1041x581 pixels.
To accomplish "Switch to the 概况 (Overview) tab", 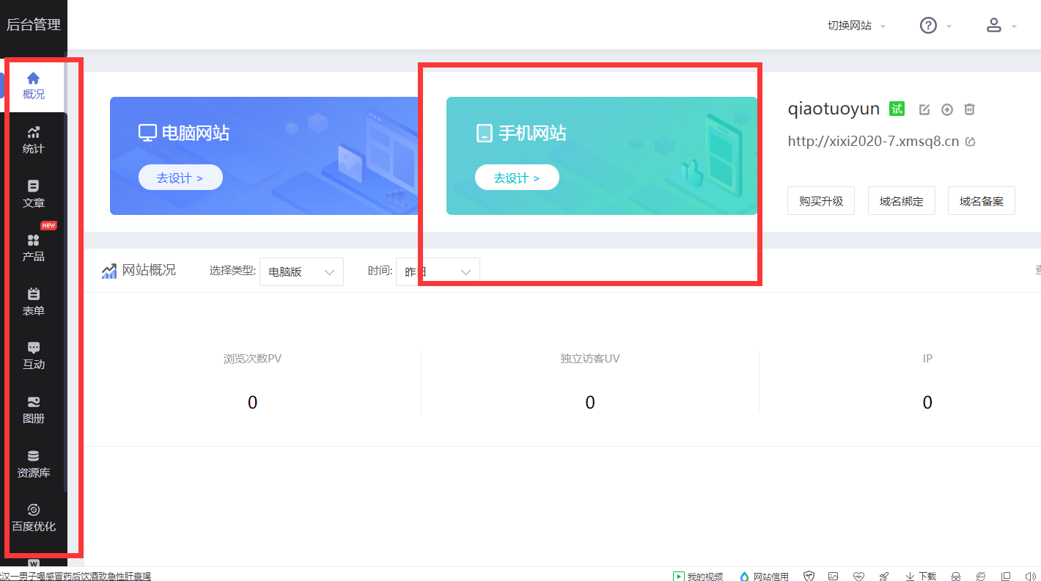I will pyautogui.click(x=34, y=87).
